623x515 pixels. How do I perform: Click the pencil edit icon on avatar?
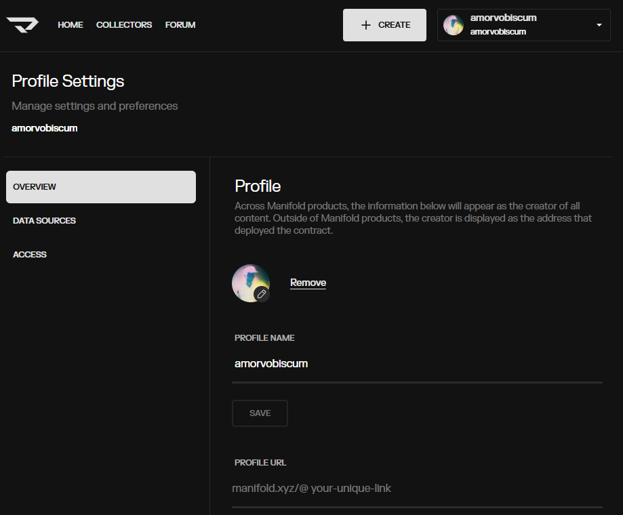point(262,294)
